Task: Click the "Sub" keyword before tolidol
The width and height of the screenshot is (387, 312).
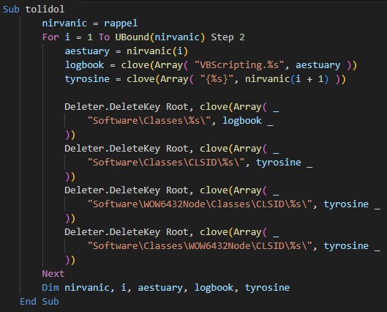Action: point(11,10)
